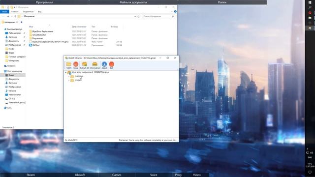The height and width of the screenshot is (177, 315).
Task: Open the Поделиться ribbon tab in File Explorer
Action: click(x=28, y=12)
